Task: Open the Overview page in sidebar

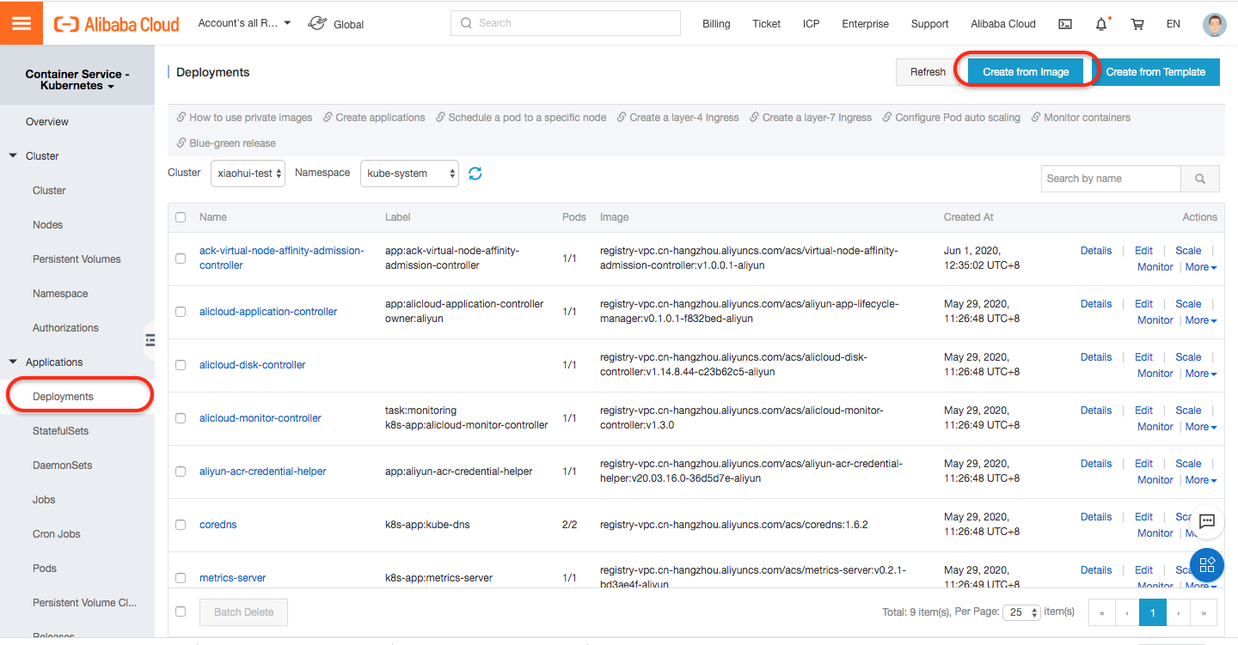Action: [x=46, y=122]
